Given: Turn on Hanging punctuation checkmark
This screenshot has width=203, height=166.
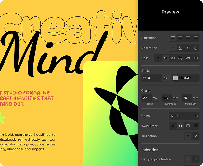Looking at the screenshot, I should [195, 159].
